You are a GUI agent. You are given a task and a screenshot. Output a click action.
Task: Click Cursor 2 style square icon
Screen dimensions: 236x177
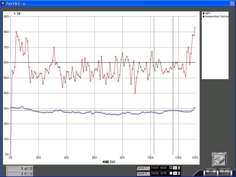(171, 173)
